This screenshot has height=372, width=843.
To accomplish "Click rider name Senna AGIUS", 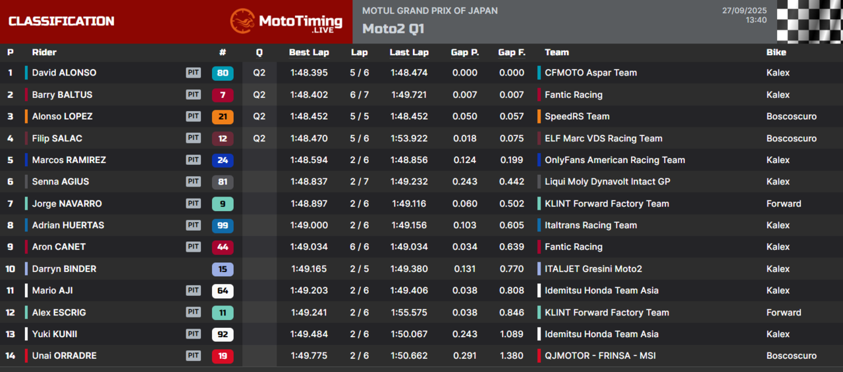I will pyautogui.click(x=61, y=181).
